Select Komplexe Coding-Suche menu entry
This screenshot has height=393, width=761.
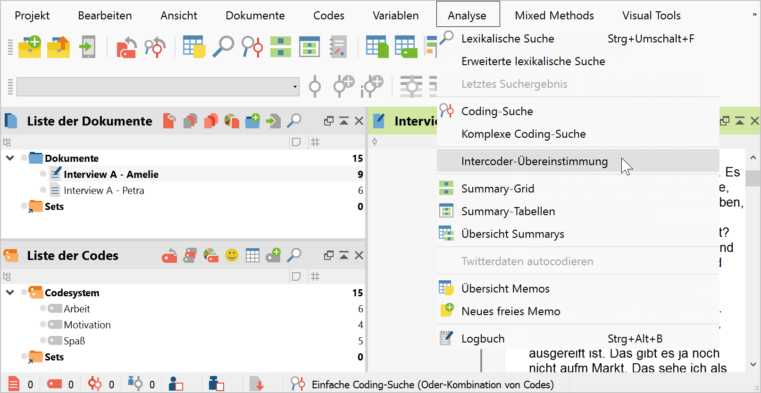[x=578, y=134]
